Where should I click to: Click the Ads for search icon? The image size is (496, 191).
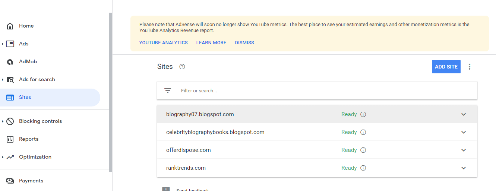click(x=10, y=80)
